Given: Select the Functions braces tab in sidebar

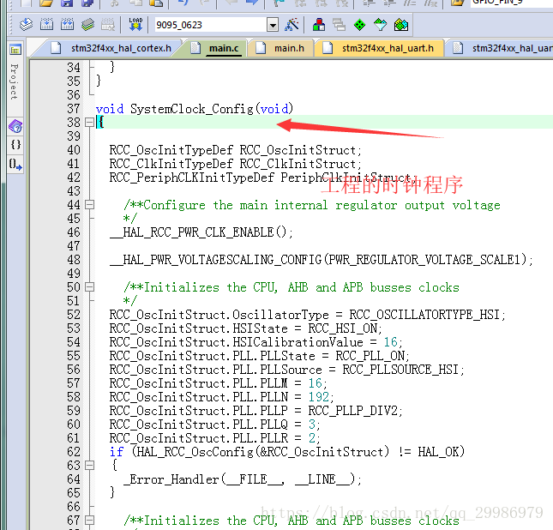Looking at the screenshot, I should [x=15, y=144].
